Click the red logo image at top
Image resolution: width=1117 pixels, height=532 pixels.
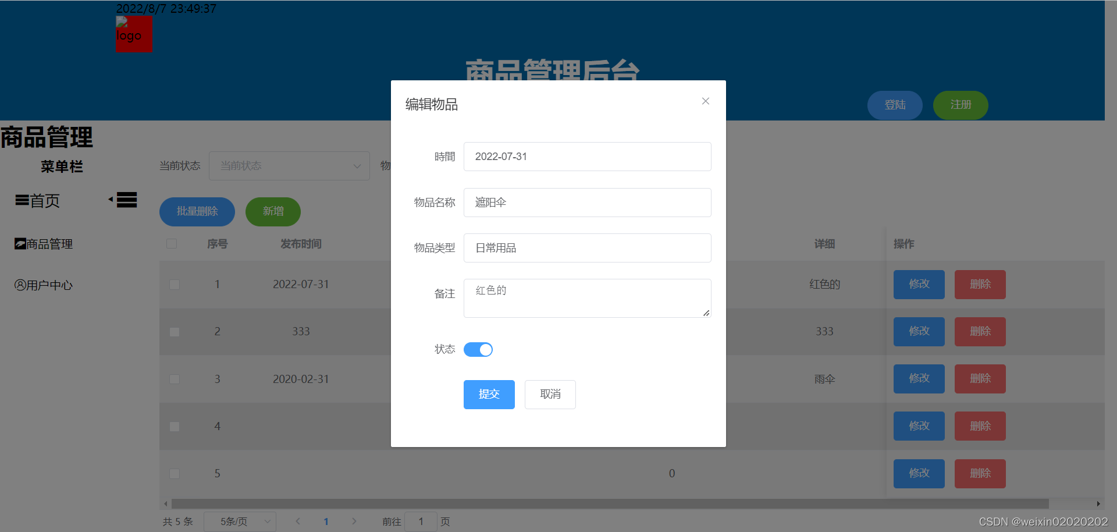tap(134, 34)
